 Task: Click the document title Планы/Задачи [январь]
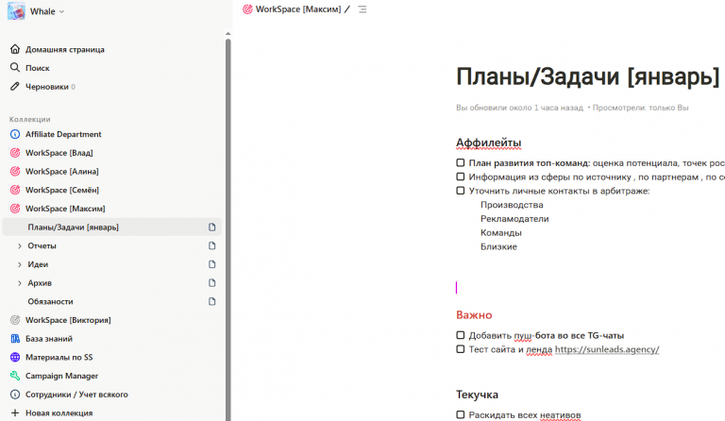coord(588,76)
